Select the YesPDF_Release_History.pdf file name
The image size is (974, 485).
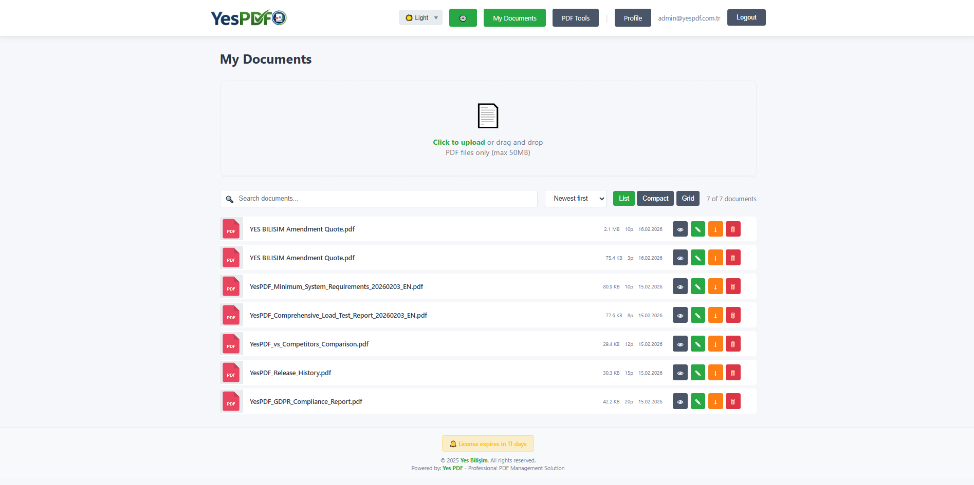coord(290,373)
